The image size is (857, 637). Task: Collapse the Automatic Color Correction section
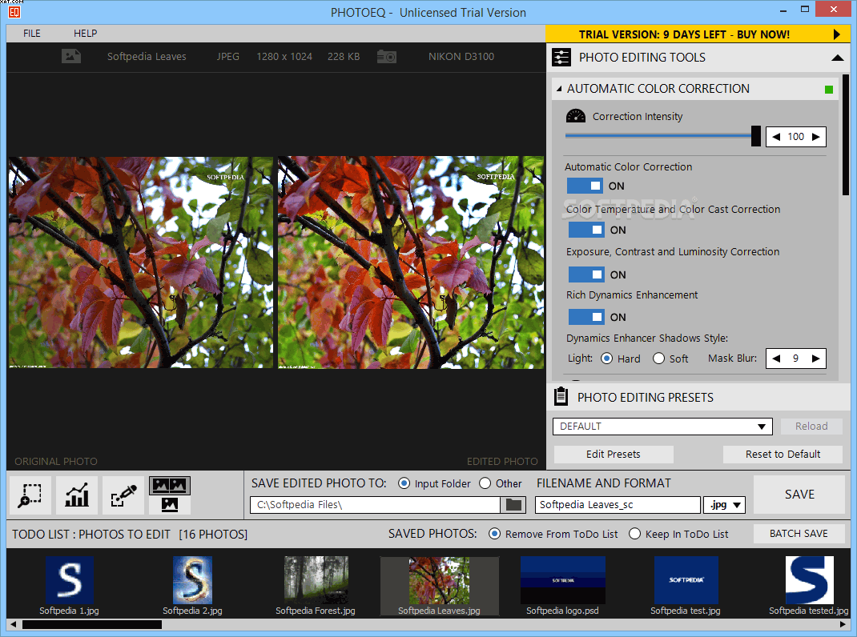pos(558,89)
